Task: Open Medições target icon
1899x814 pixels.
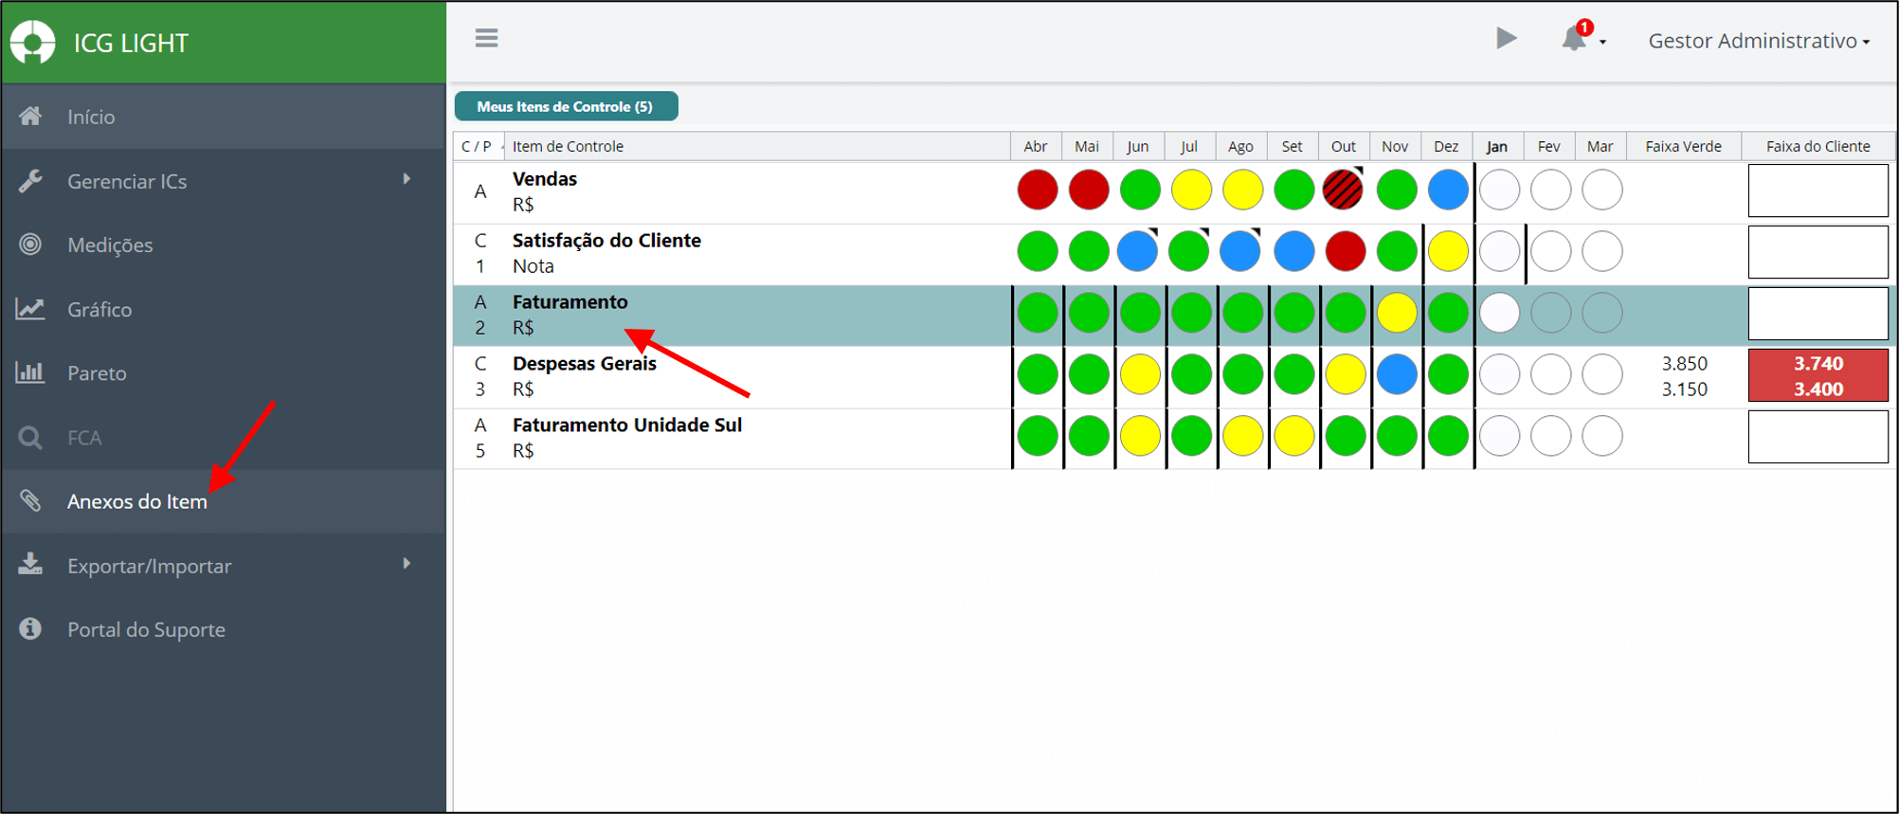Action: pos(30,244)
